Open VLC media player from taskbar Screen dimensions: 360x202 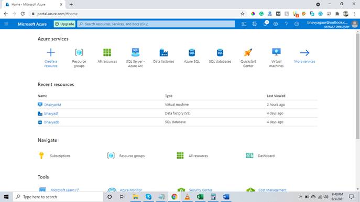[x=187, y=197]
